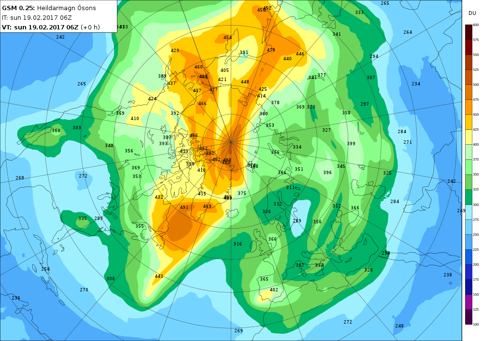Click the map value '446'
483x341 pixels.
tap(300, 54)
